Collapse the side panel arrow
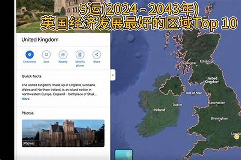 coord(113,75)
